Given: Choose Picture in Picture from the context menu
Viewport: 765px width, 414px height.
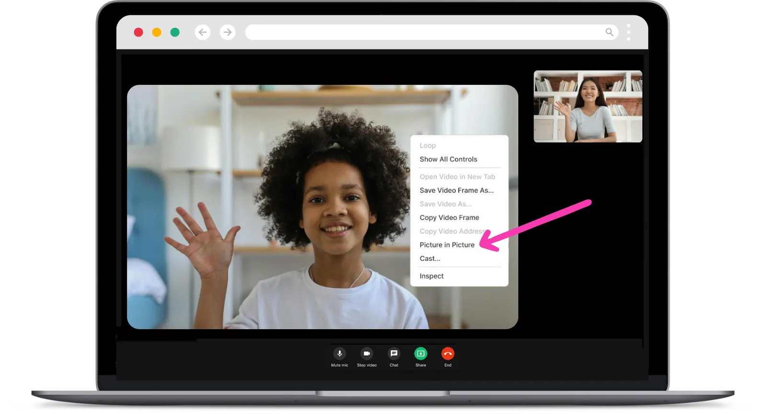Looking at the screenshot, I should click(447, 245).
